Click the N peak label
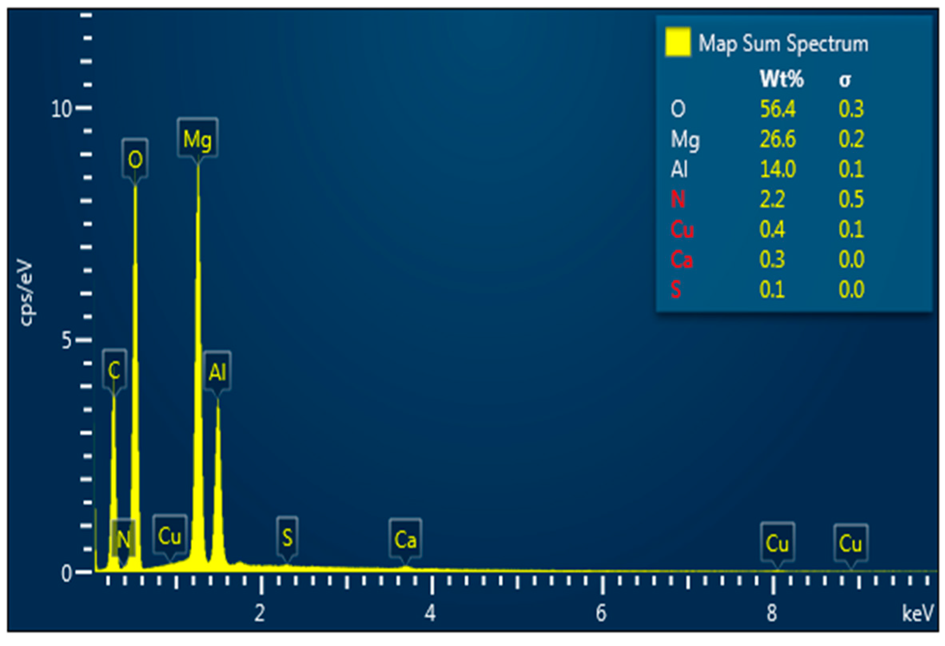This screenshot has width=945, height=646. coord(123,539)
